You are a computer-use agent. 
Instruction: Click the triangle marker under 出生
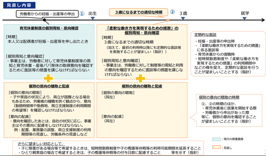click(x=92, y=18)
